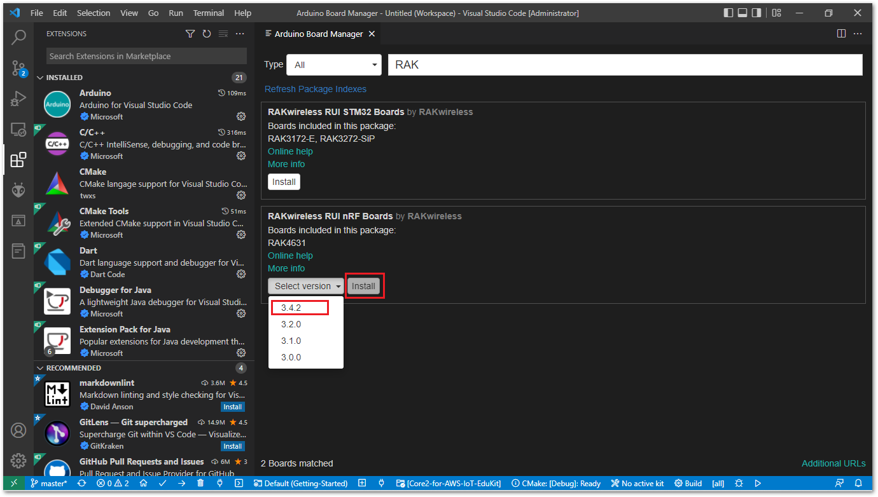Refresh the extensions list
878x497 pixels.
207,34
